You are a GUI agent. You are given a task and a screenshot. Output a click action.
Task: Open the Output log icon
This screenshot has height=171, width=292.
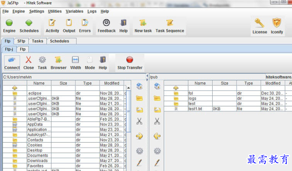69,23
